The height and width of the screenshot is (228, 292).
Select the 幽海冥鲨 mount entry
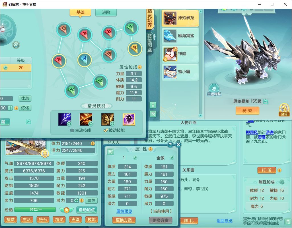pos(180,36)
